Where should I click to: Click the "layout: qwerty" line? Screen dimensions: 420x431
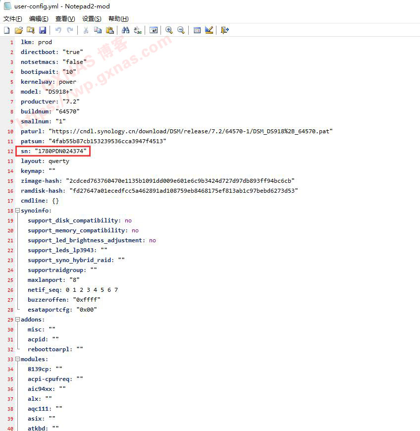[45, 161]
